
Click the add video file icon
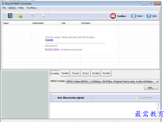(10, 16)
